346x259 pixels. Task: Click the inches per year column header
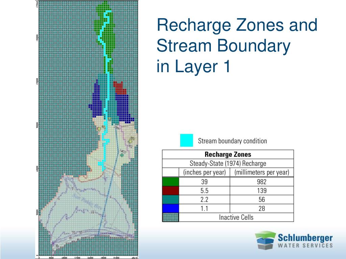coord(204,172)
